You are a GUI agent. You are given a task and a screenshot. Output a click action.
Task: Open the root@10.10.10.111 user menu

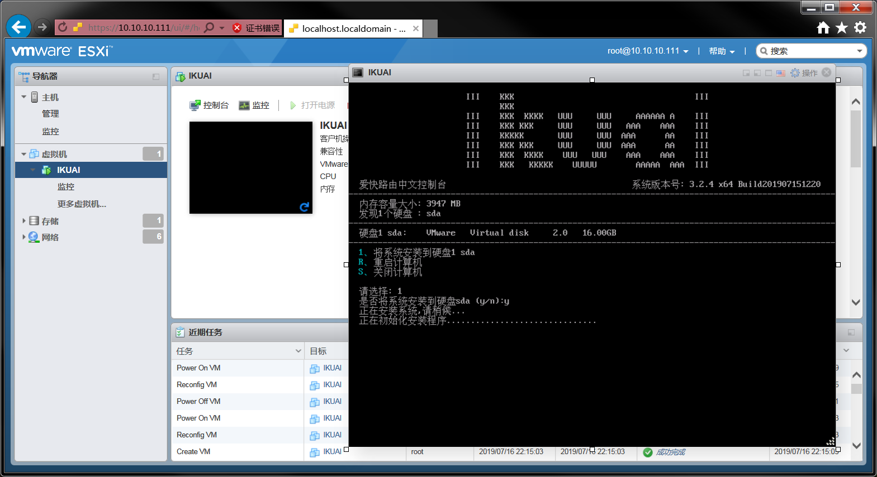[x=648, y=51]
